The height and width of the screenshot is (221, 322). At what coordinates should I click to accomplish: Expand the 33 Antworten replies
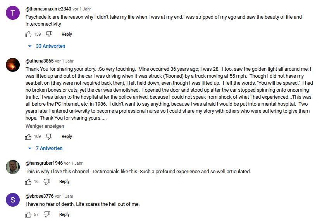(47, 46)
